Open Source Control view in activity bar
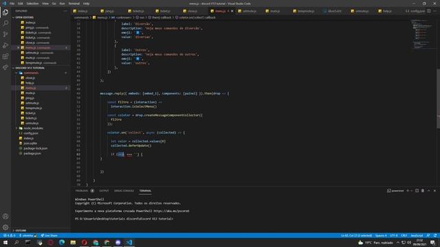Viewport: 440px width, 247px height. (5, 34)
